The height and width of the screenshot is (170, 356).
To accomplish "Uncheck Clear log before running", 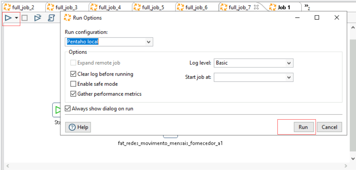I will coord(73,74).
